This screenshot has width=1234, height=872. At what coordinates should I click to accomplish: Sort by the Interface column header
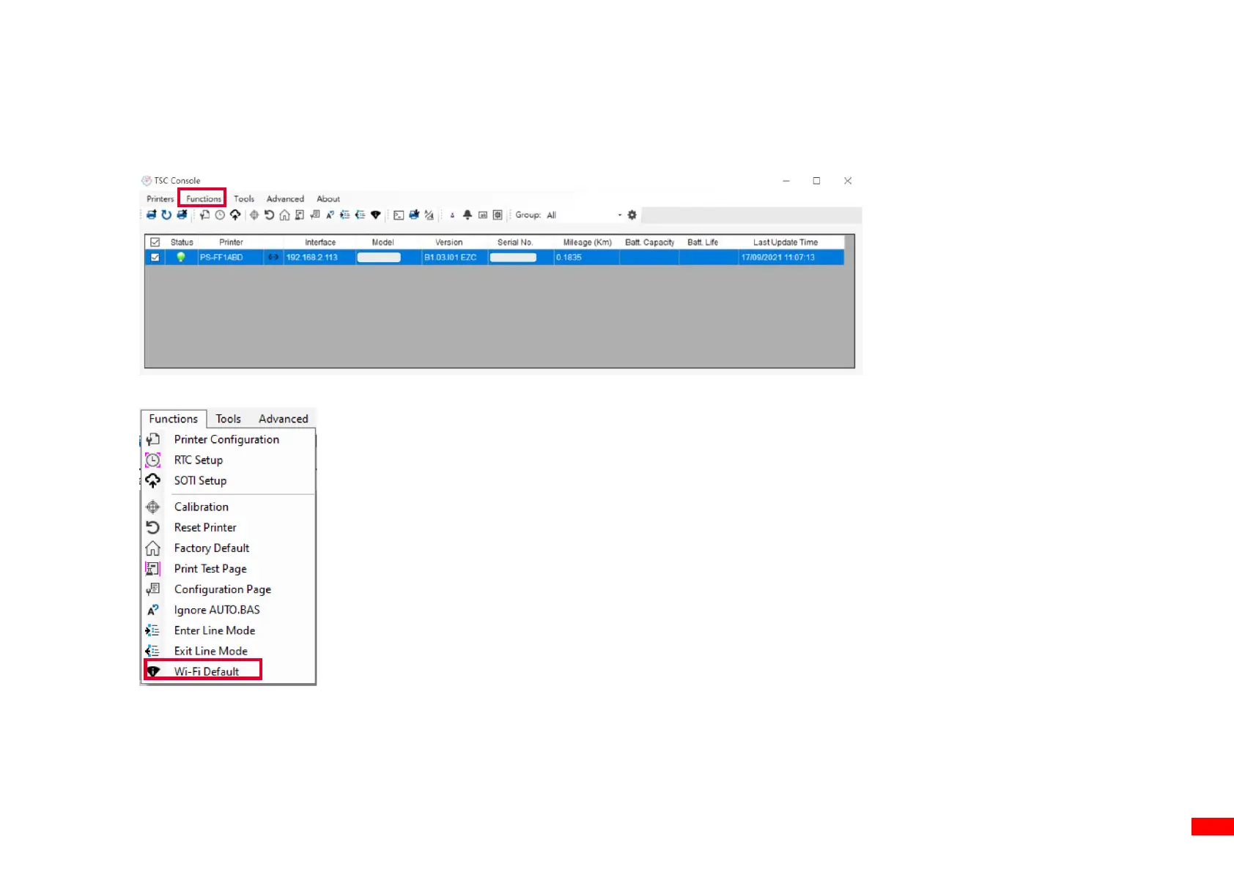click(320, 242)
